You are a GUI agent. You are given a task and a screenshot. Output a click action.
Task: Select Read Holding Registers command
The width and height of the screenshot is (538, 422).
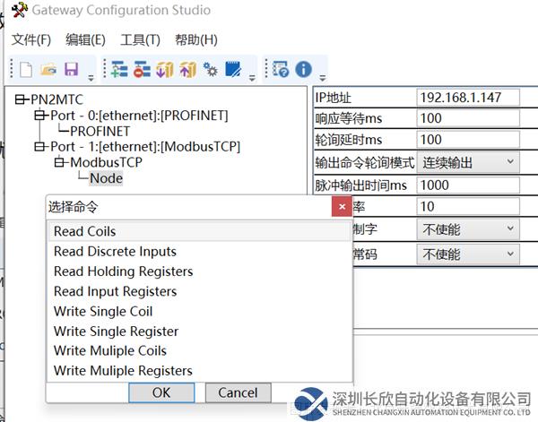click(x=123, y=271)
